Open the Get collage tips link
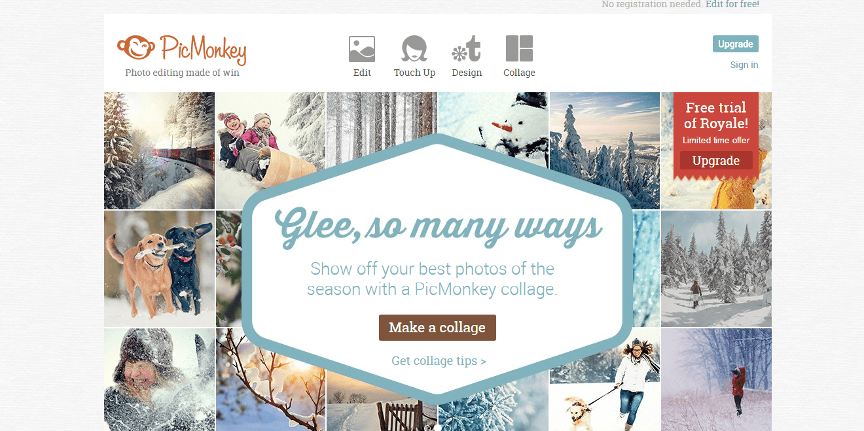 click(x=439, y=360)
